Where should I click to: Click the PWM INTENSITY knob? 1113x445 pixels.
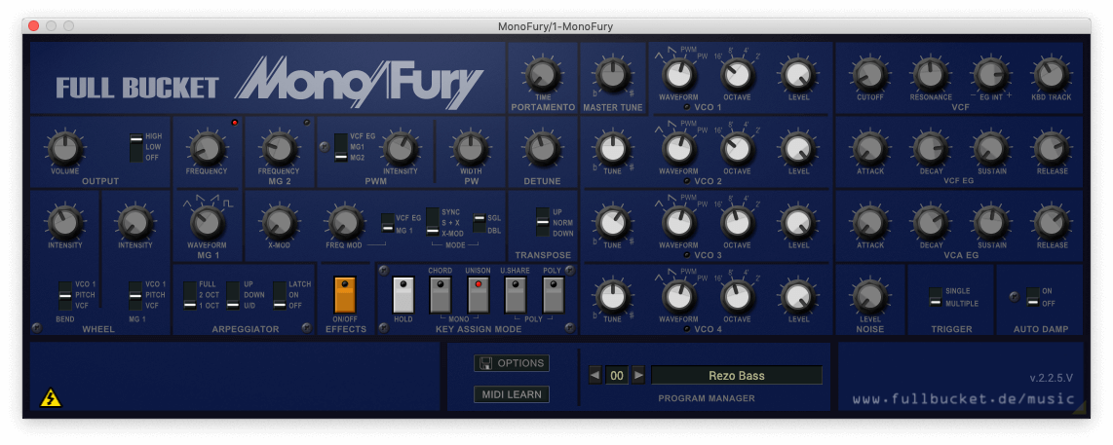point(401,148)
